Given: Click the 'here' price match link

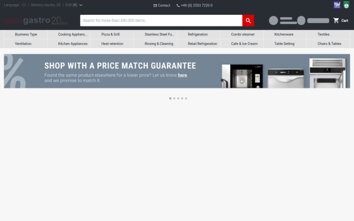Looking at the screenshot, I should [x=182, y=75].
